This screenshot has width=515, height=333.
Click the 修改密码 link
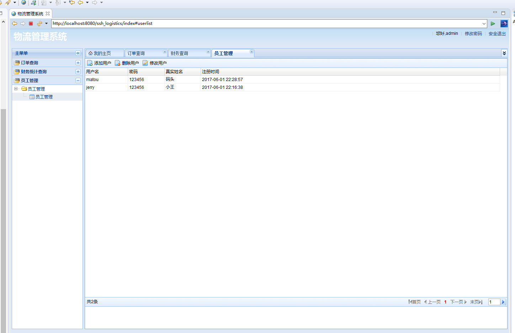(x=473, y=34)
